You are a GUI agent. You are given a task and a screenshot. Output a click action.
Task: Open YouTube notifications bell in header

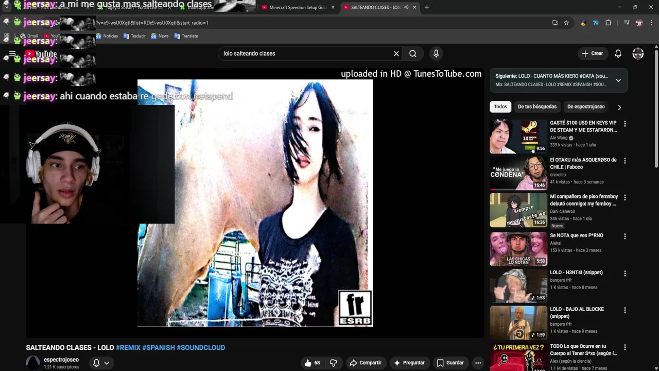click(x=618, y=54)
